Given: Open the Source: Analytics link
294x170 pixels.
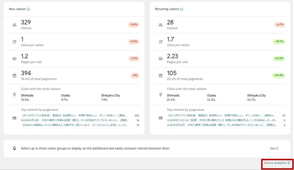Looking at the screenshot, I should pos(275,163).
